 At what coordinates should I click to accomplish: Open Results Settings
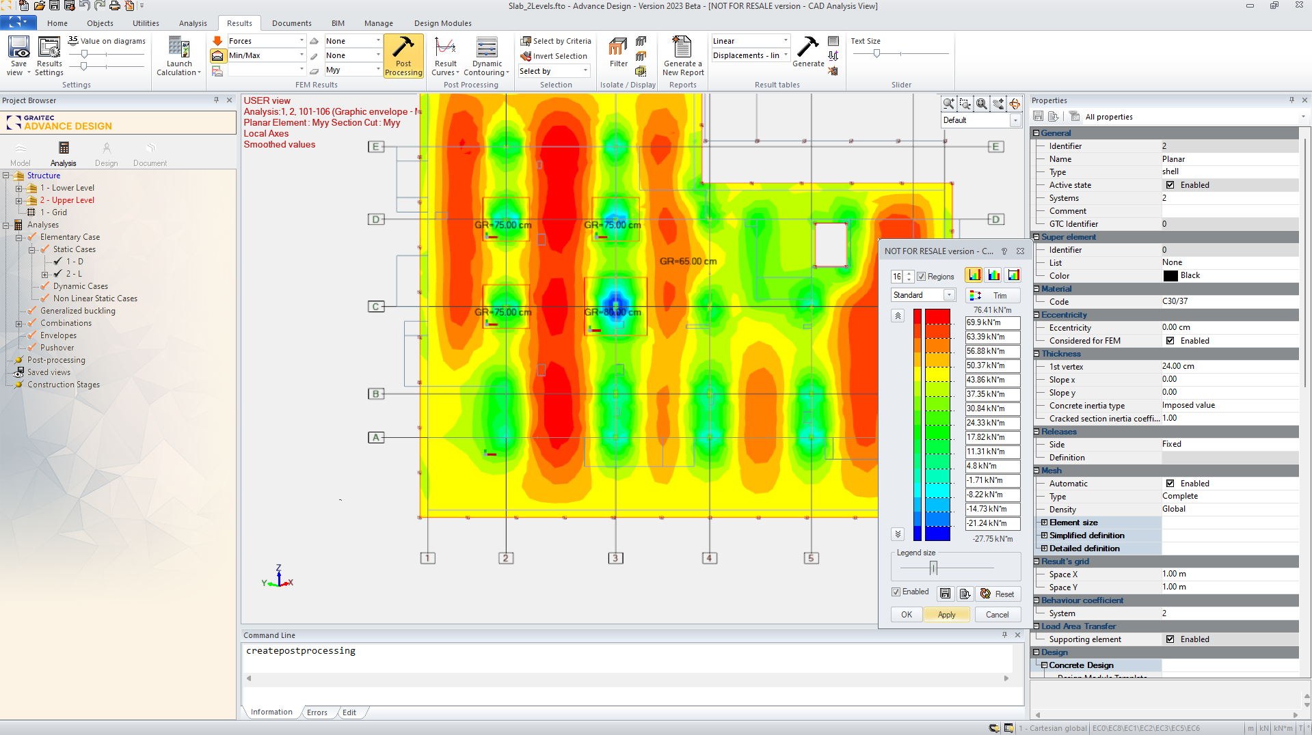tap(49, 55)
